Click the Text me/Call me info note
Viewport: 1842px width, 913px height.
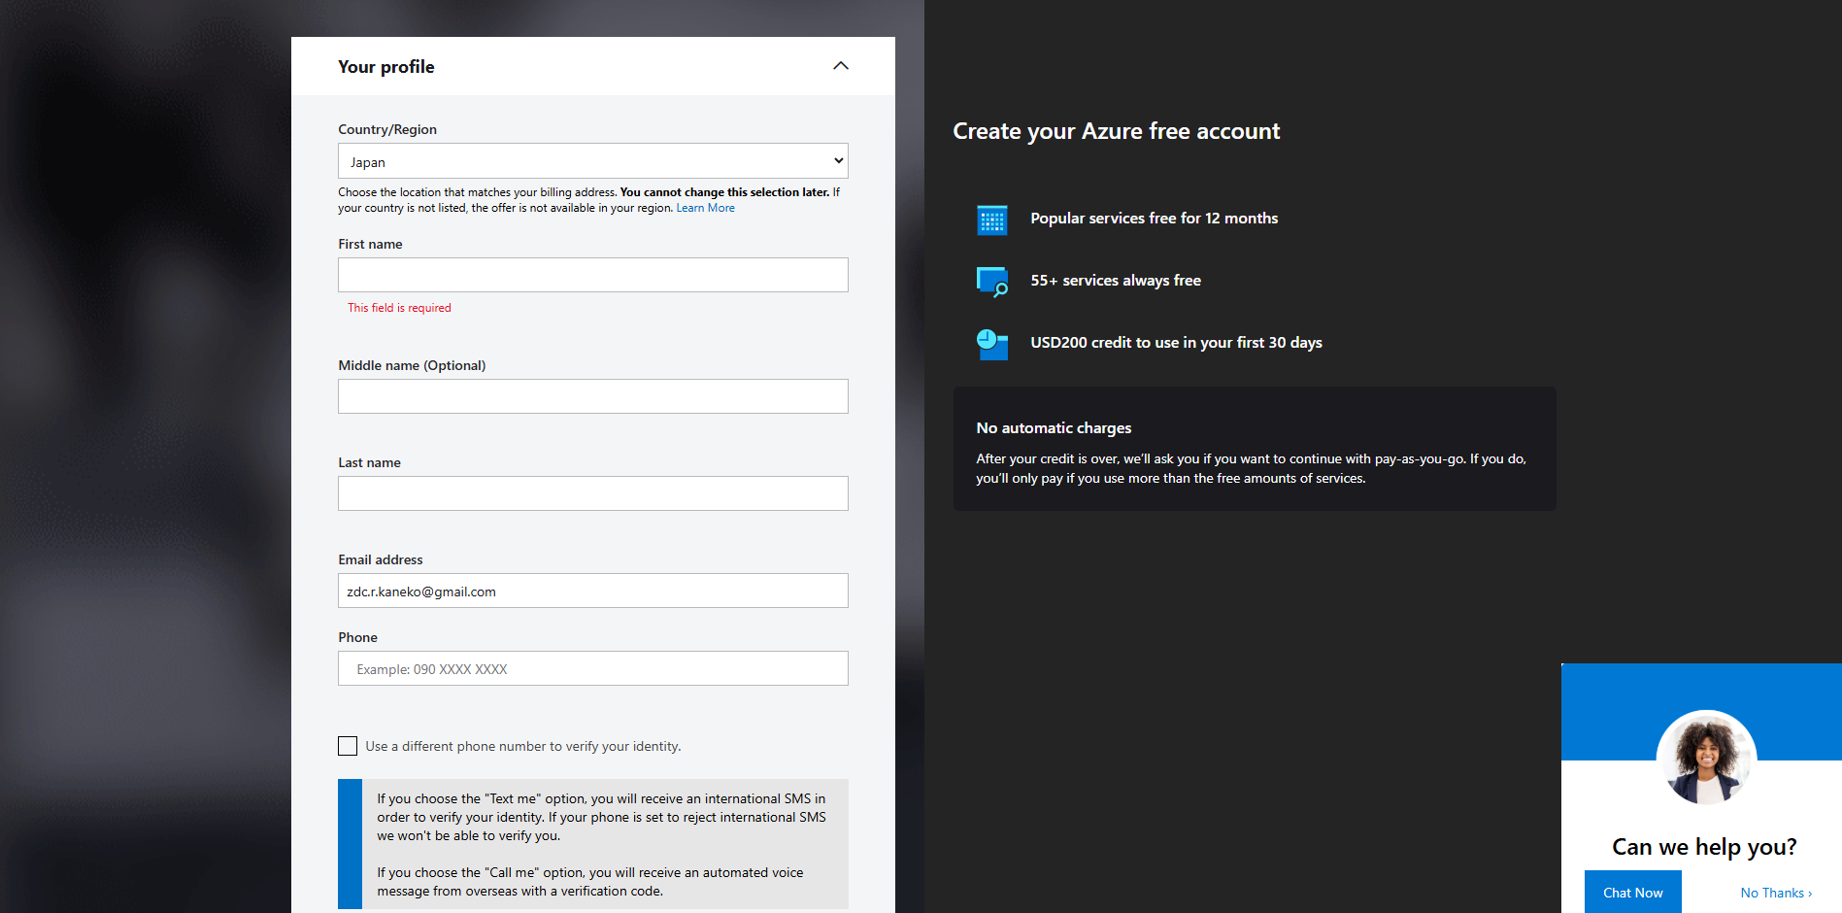click(602, 844)
